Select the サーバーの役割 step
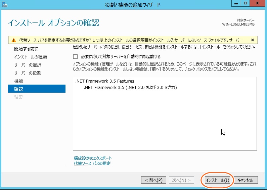 pos(28,73)
